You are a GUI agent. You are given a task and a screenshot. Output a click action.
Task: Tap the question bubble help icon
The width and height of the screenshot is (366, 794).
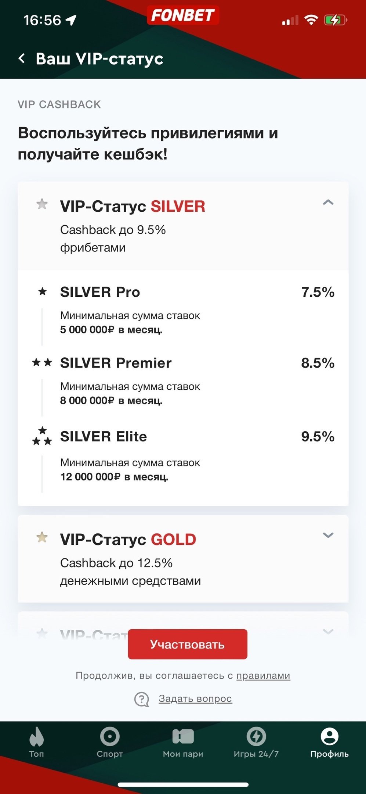coord(142,699)
